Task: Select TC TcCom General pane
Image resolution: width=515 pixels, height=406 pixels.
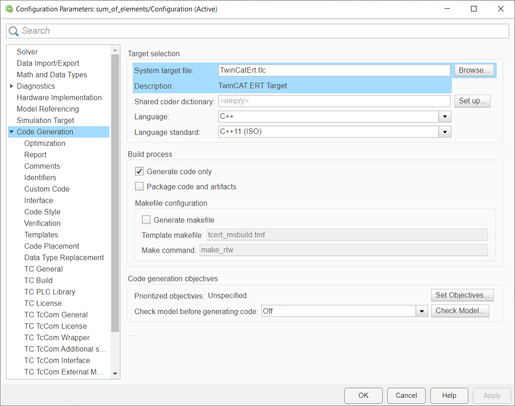Action: coord(56,315)
